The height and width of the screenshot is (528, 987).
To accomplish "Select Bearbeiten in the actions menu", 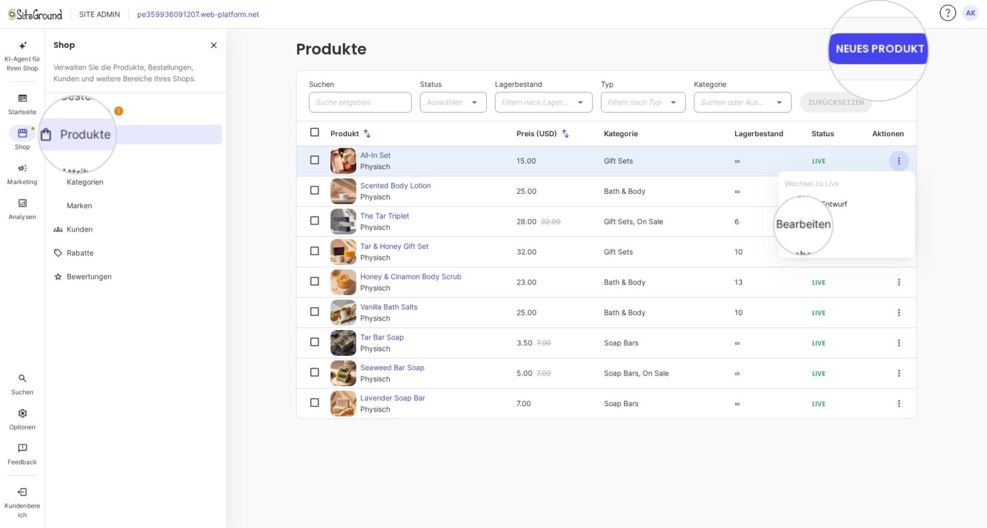I will pyautogui.click(x=803, y=224).
